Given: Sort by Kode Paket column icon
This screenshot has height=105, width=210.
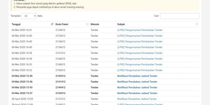Looking at the screenshot, I should pos(87,24).
